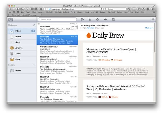Open the Apple bookmark
This screenshot has width=163, height=114.
pyautogui.click(x=28, y=12)
